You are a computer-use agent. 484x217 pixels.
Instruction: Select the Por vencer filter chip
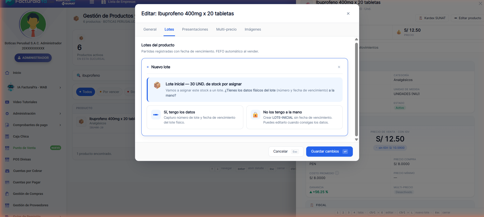[110, 92]
